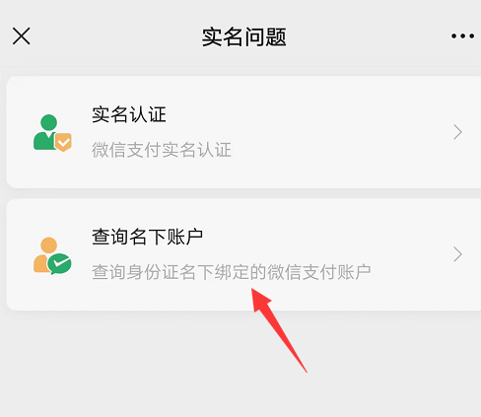Select the 微信支付实名认证 subtitle text
Viewport: 481px width, 417px height.
point(162,150)
